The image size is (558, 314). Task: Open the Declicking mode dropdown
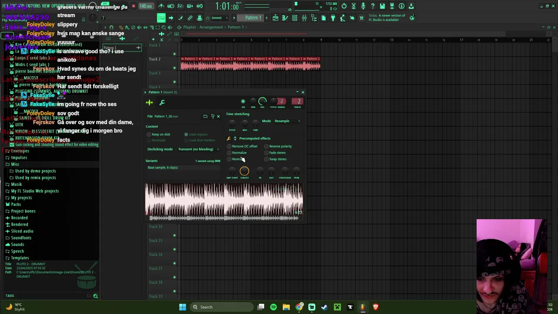pyautogui.click(x=198, y=149)
